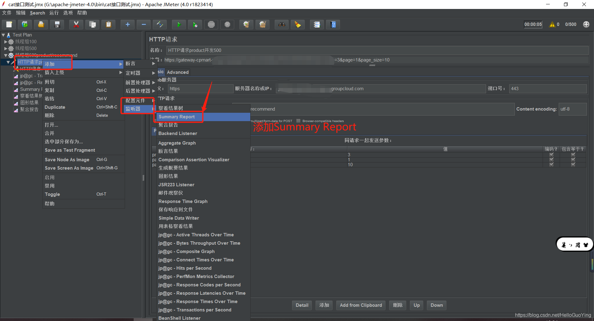Click Add from Clipboard button

point(361,305)
